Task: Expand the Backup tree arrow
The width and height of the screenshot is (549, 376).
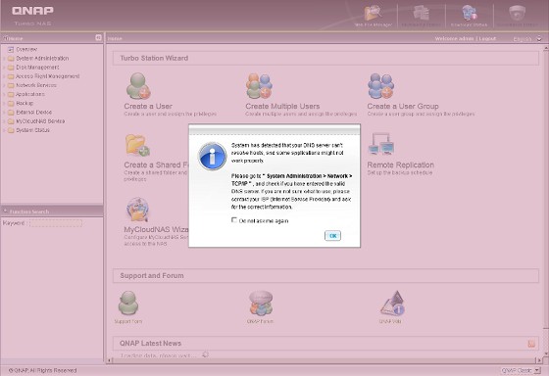Action: pos(4,103)
